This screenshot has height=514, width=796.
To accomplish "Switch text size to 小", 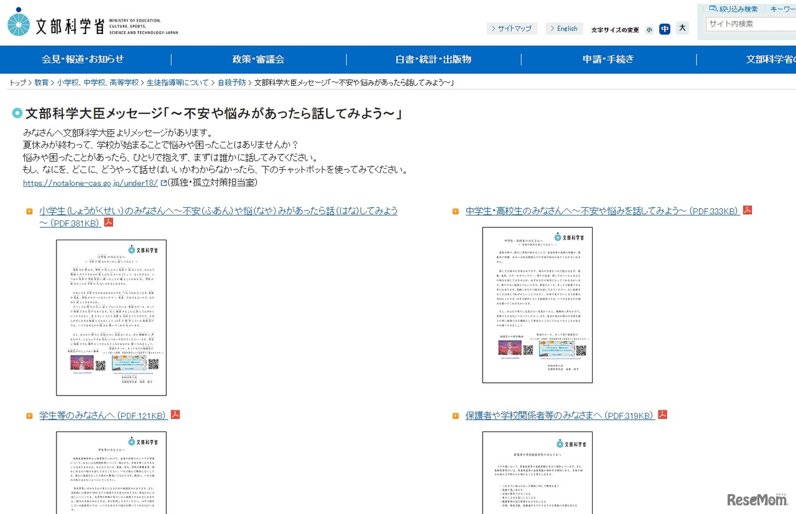I will pos(649,29).
